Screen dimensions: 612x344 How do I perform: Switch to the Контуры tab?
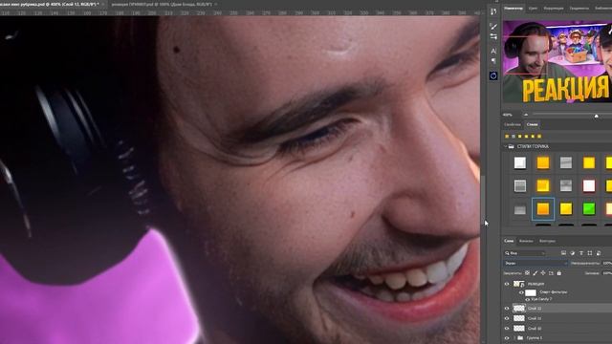pyautogui.click(x=547, y=241)
